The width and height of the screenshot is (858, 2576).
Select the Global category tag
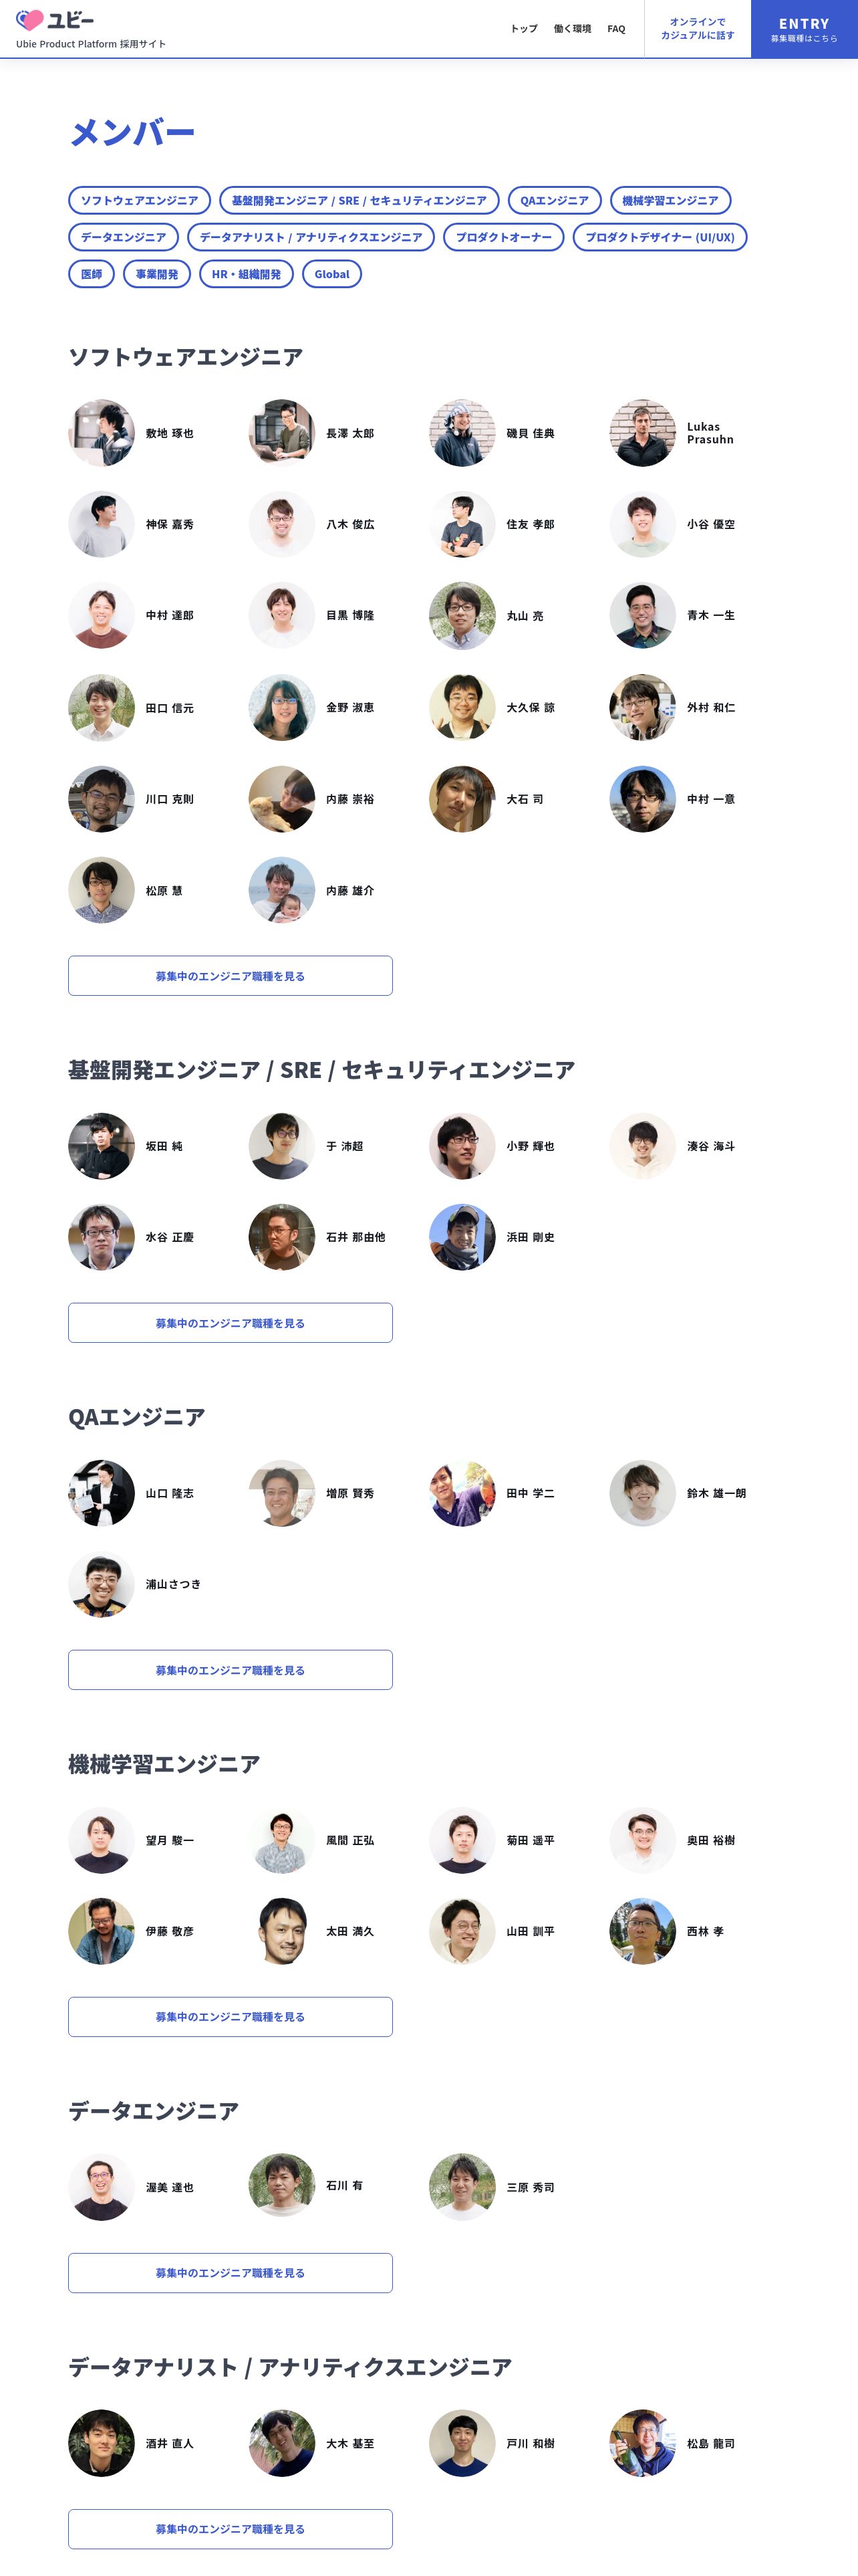click(331, 274)
